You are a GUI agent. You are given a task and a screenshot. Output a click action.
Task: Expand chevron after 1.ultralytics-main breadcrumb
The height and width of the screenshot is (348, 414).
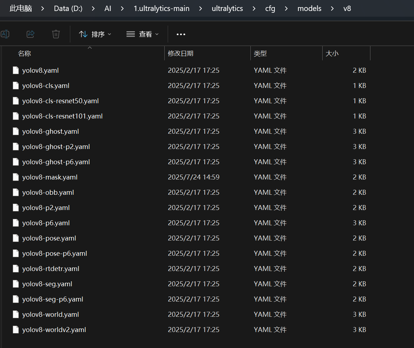pyautogui.click(x=201, y=9)
